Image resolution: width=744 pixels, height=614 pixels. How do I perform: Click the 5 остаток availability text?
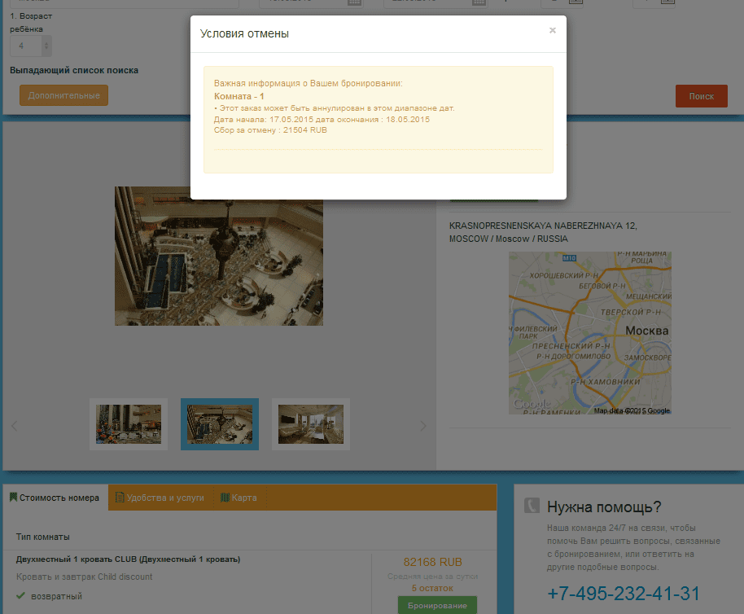432,589
